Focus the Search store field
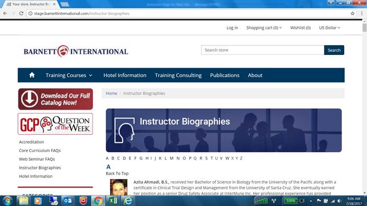The width and height of the screenshot is (367, 206). point(262,50)
